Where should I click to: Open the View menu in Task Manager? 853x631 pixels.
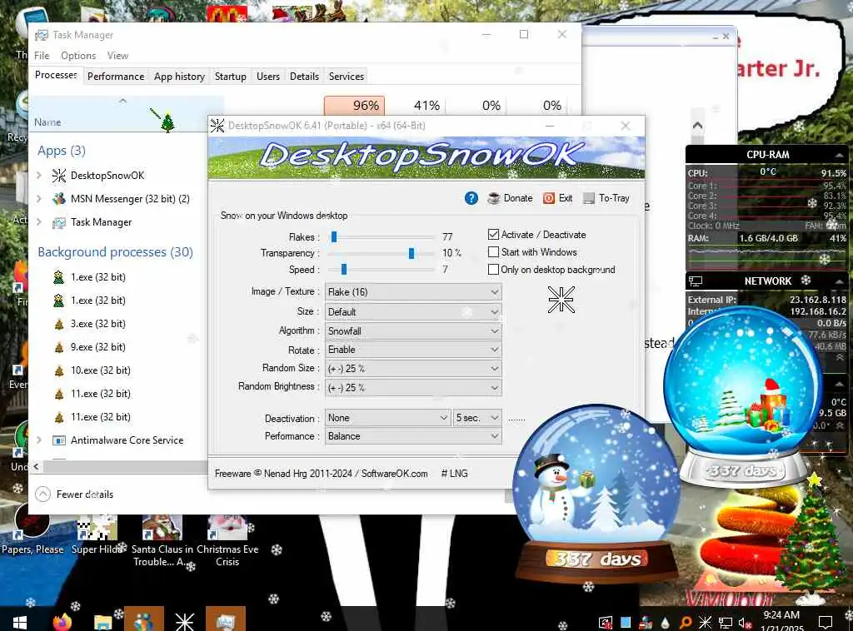(117, 56)
